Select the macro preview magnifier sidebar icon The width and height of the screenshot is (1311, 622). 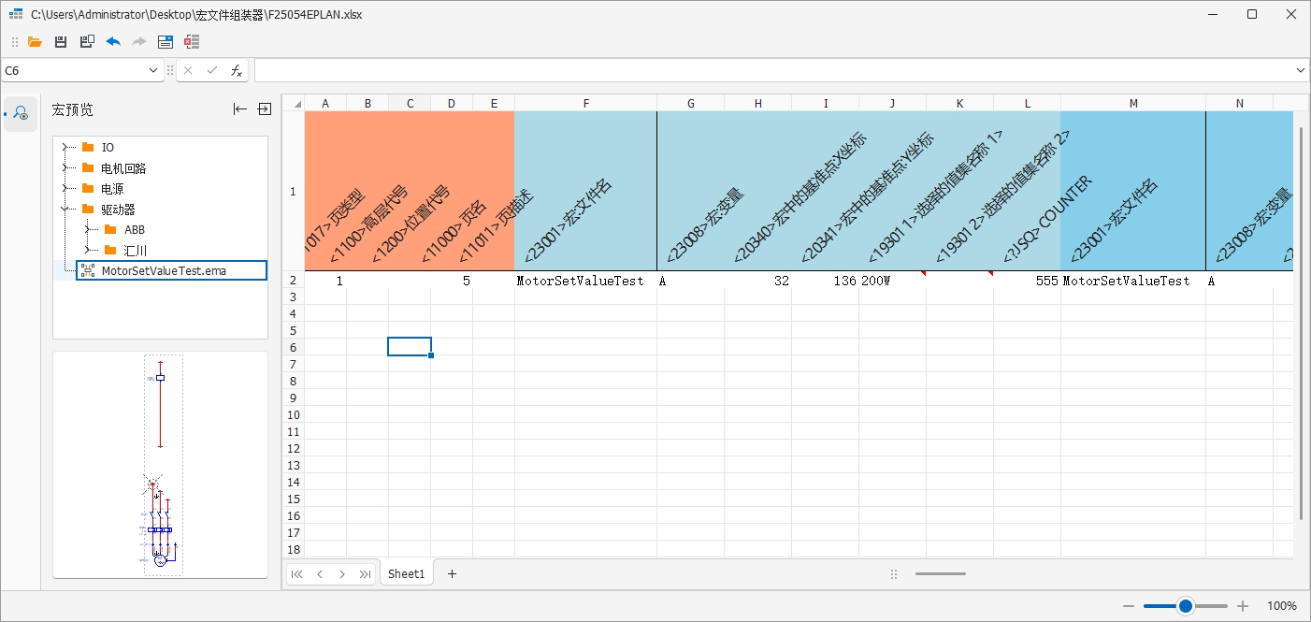(21, 114)
